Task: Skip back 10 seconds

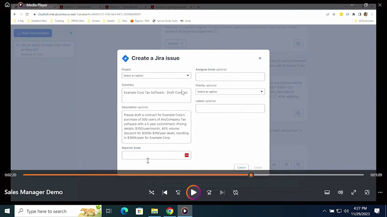Action: (x=178, y=193)
